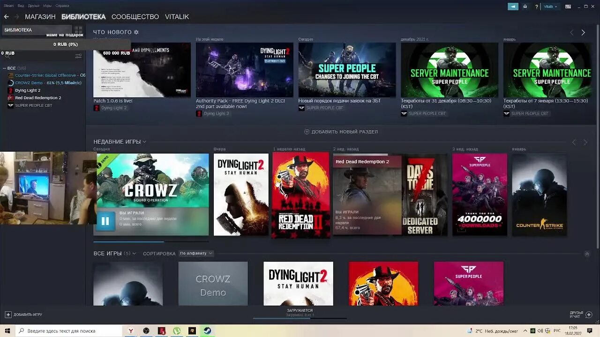Open 7 Days to Die Dedicated Server
Image resolution: width=600 pixels, height=337 pixels.
click(x=425, y=195)
